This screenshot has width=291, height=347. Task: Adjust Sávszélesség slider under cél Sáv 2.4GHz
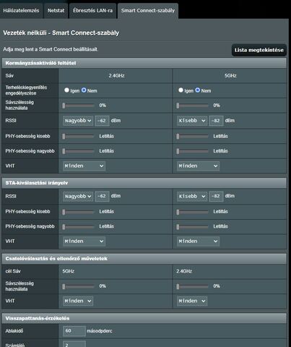coord(192,286)
